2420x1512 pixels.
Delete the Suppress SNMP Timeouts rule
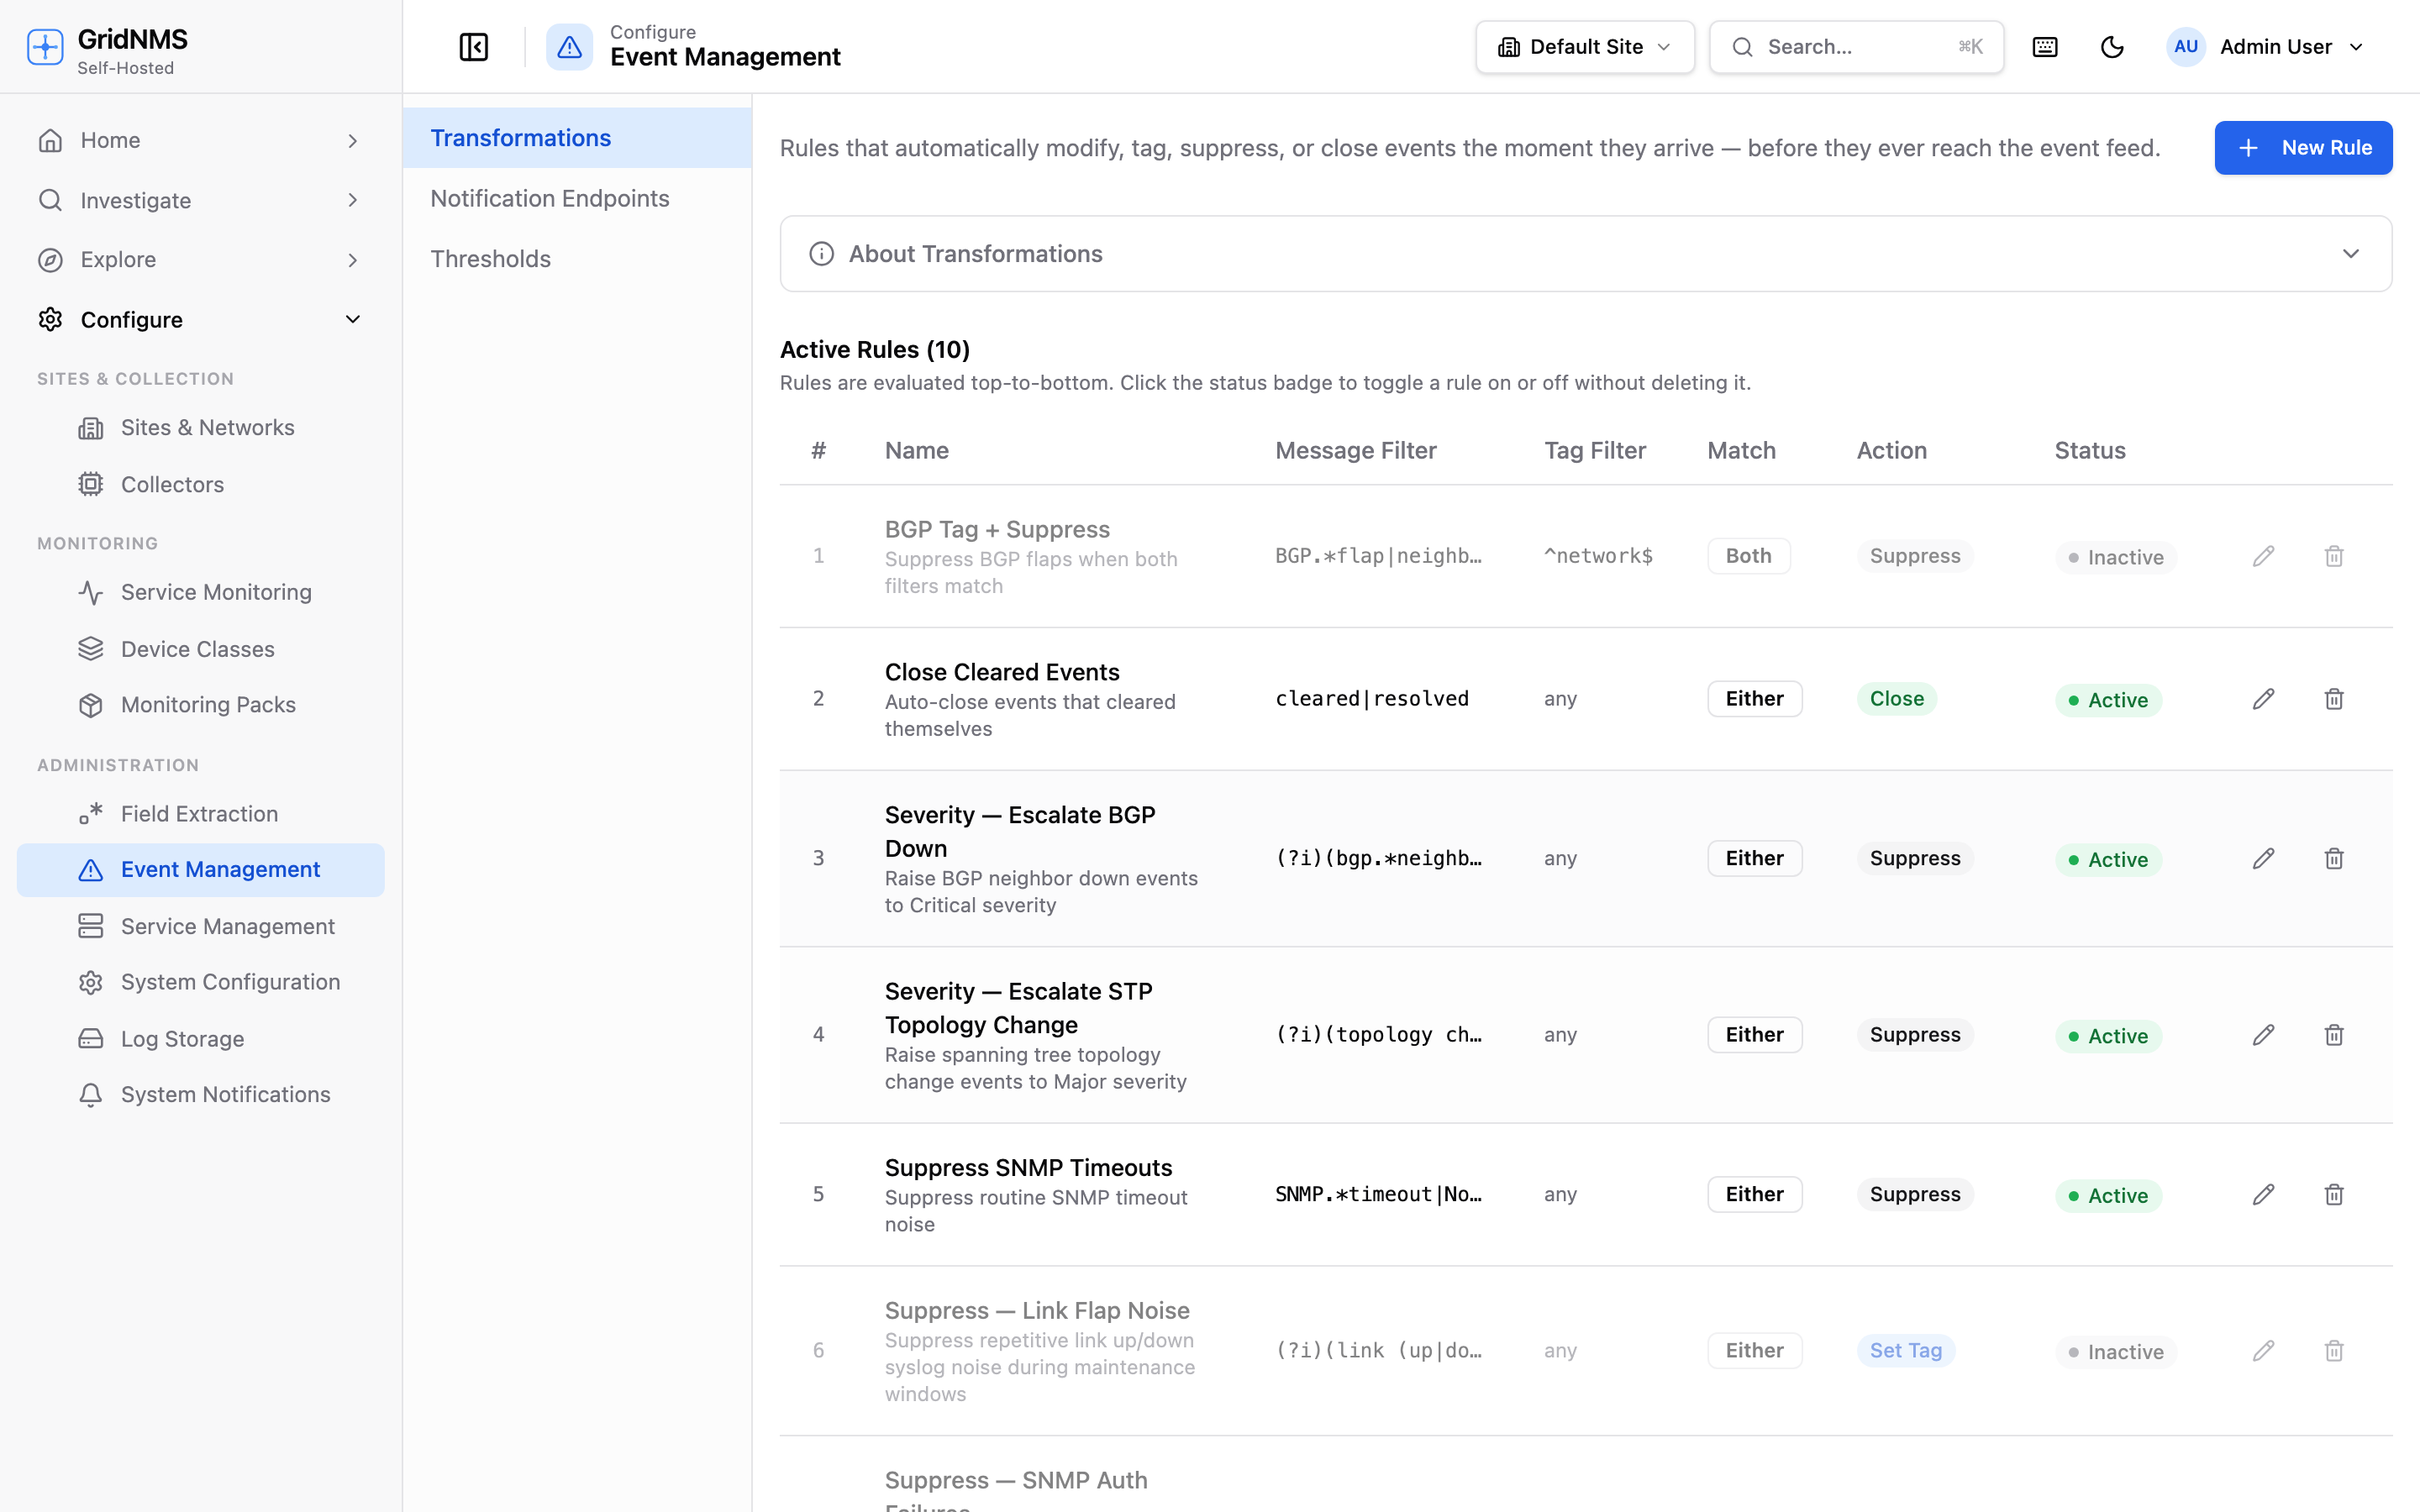click(2334, 1195)
